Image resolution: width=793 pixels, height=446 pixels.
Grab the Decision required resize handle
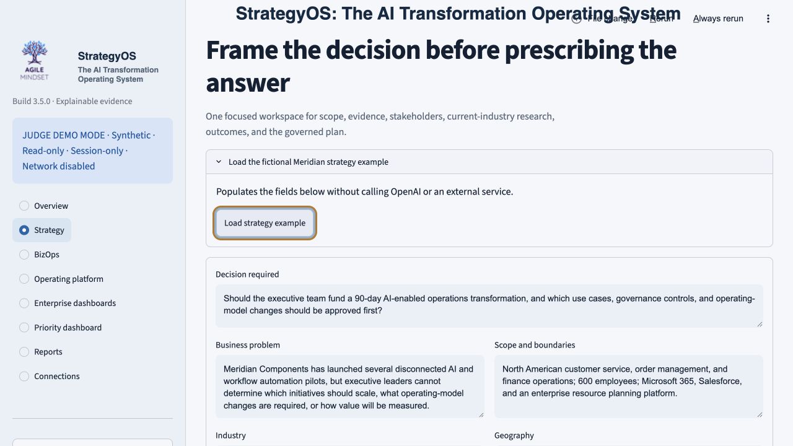759,323
